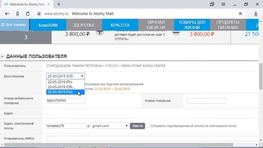Open the Yandex home button

click(x=17, y=14)
